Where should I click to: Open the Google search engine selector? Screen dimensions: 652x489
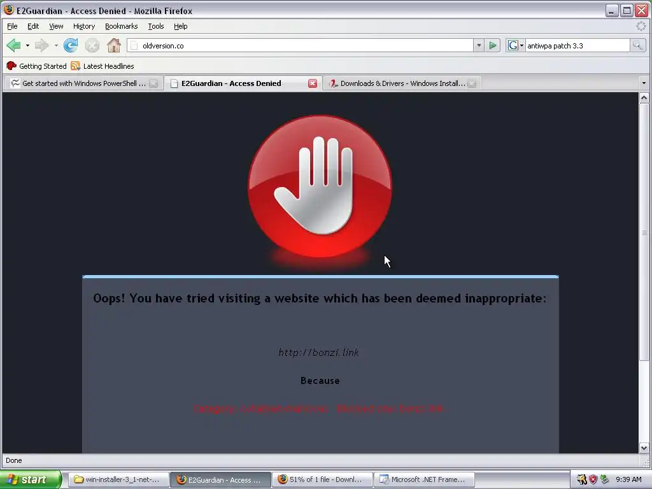(516, 45)
